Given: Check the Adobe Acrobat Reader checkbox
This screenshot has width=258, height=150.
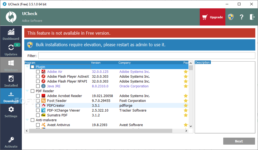Looking at the screenshot, I should pyautogui.click(x=38, y=96).
